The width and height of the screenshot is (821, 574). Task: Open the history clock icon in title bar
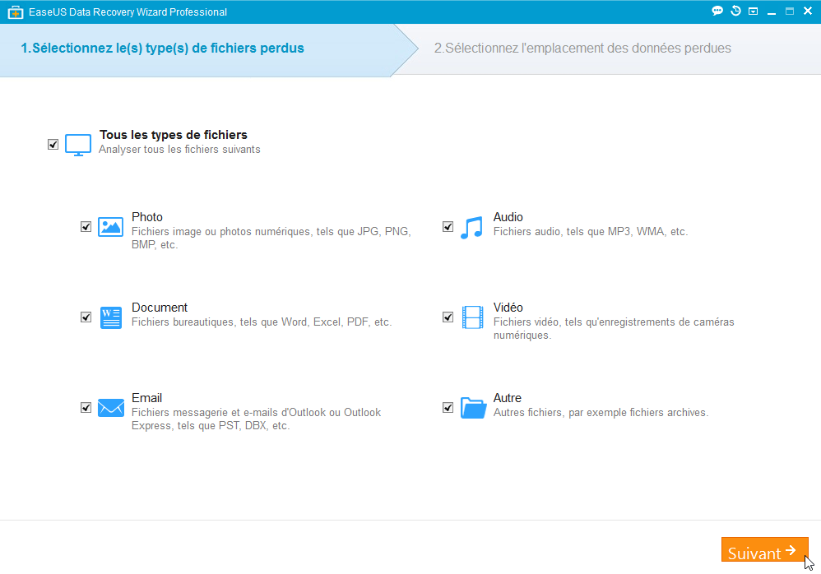coord(735,11)
